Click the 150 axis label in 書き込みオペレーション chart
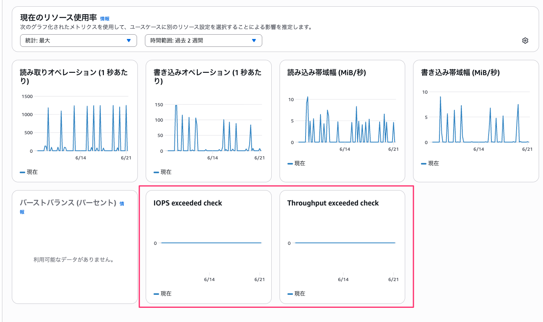Image resolution: width=543 pixels, height=322 pixels. click(x=158, y=105)
